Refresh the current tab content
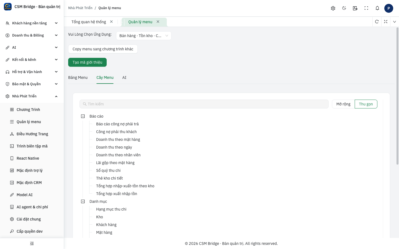Image resolution: width=399 pixels, height=249 pixels. coord(377,22)
